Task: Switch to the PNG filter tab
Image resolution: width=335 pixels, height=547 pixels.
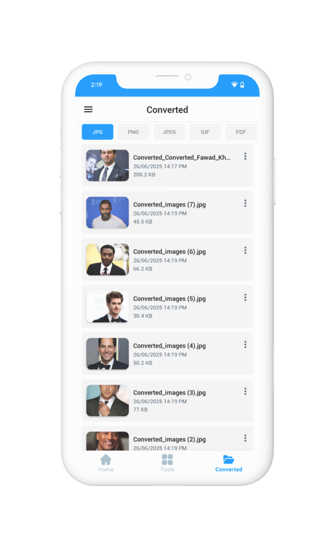Action: (133, 132)
